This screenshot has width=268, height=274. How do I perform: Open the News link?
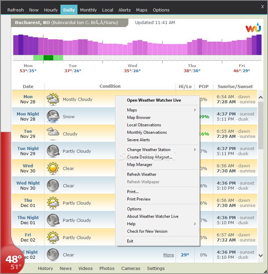[x=66, y=268]
